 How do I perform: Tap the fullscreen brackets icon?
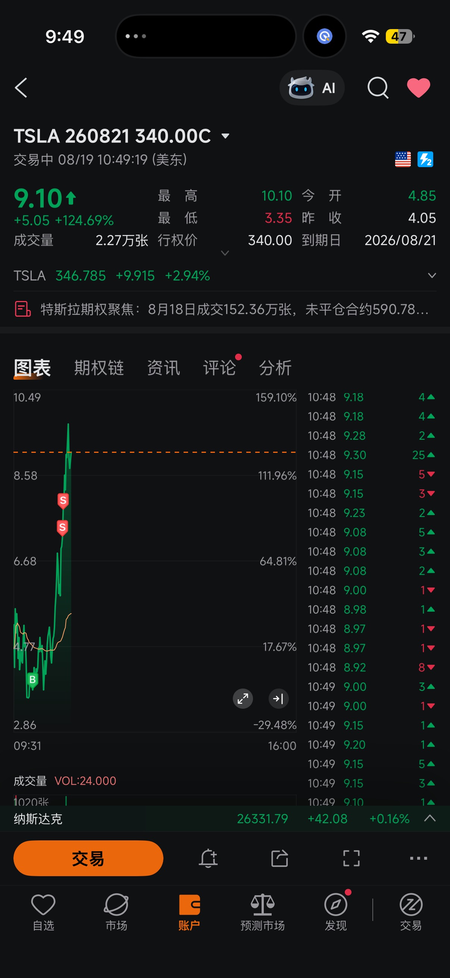tap(351, 858)
